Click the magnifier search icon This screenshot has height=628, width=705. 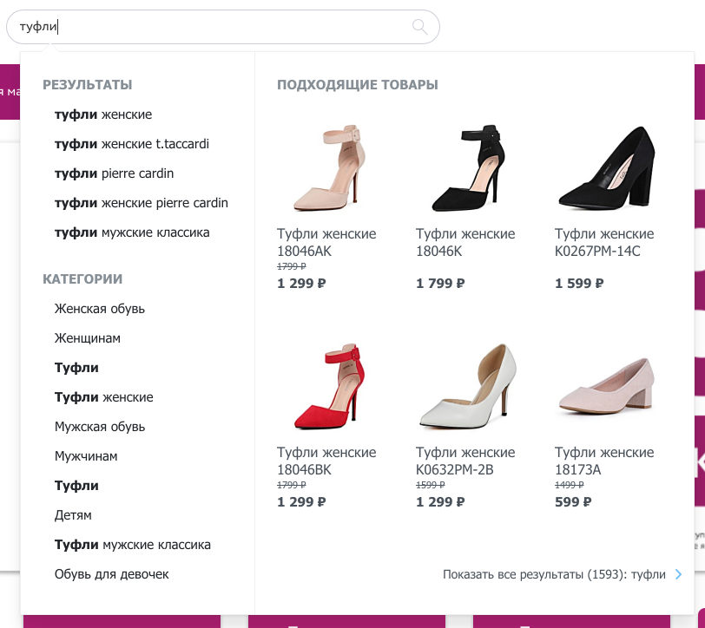420,27
